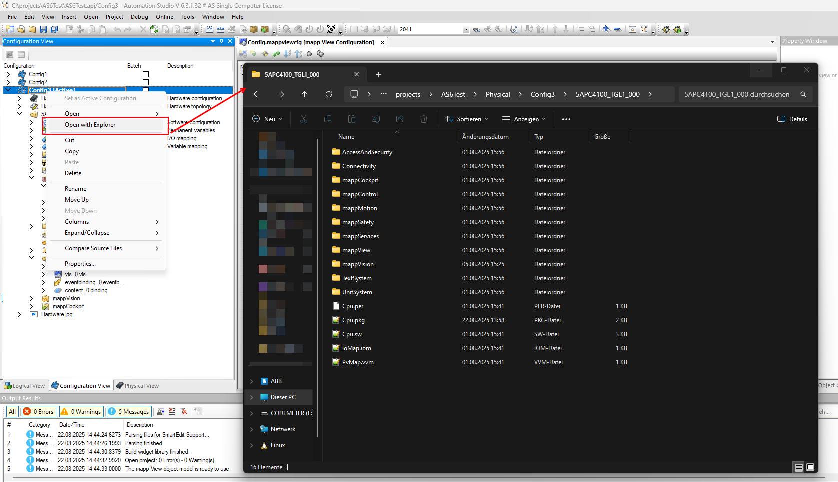Screen dimensions: 838x482
Task: Open the Sortieren dropdown in Explorer
Action: [x=467, y=119]
